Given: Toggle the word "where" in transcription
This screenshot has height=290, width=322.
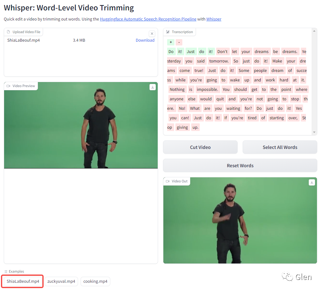Looking at the screenshot, I should pos(301,89).
